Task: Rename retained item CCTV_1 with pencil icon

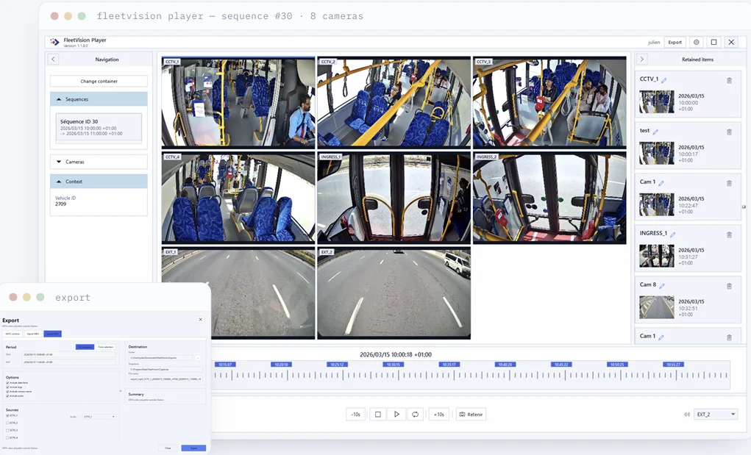Action: coord(663,80)
